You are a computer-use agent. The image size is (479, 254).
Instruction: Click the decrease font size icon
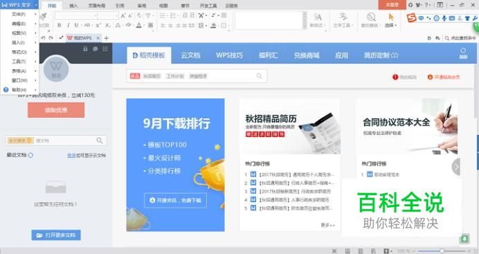(x=130, y=15)
